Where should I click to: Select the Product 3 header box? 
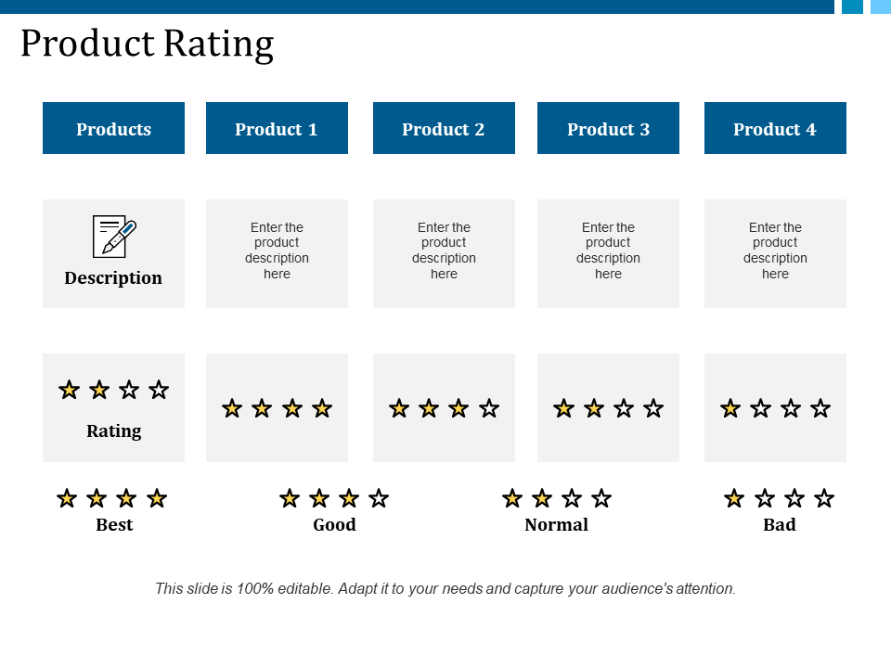tap(608, 128)
